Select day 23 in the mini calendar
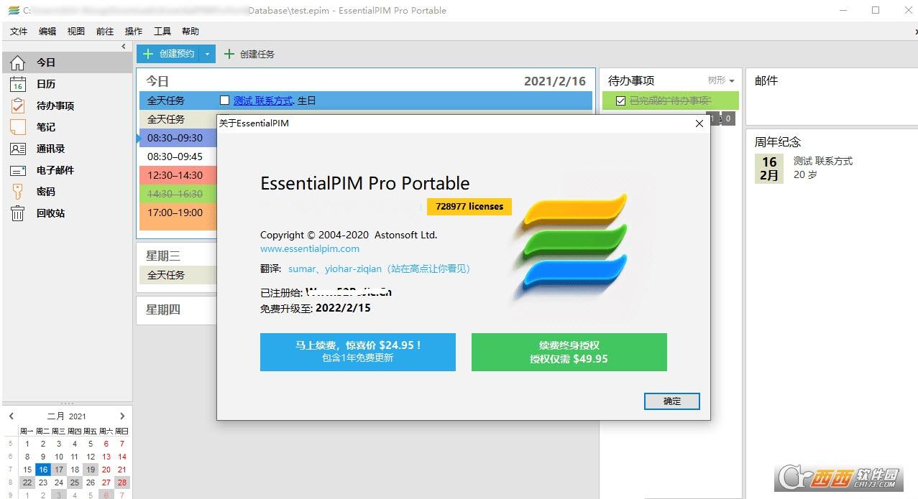 click(43, 482)
